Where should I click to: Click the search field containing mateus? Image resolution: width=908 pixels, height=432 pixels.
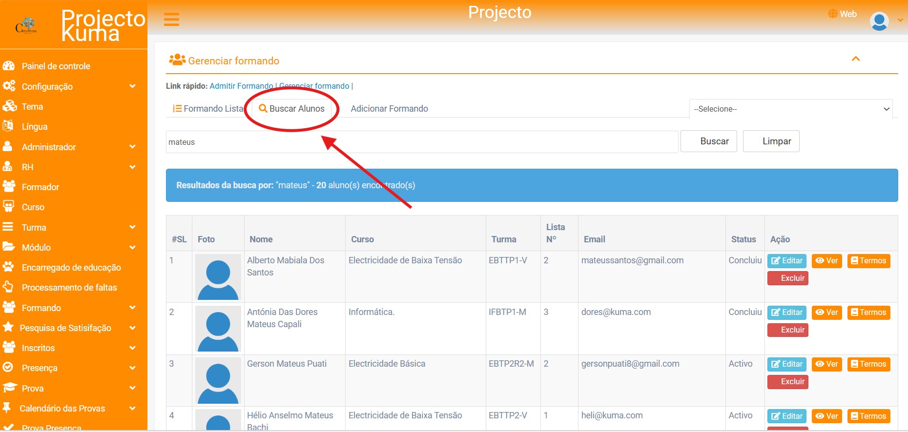422,142
